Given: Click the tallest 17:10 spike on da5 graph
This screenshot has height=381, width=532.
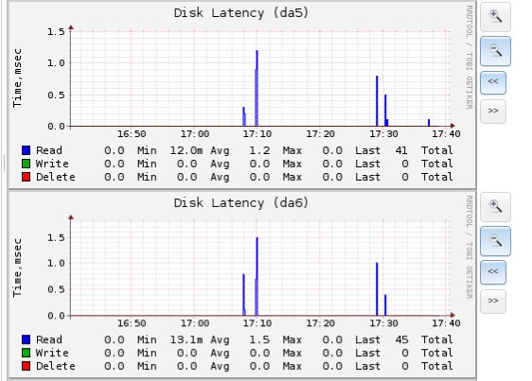Looking at the screenshot, I should (x=257, y=89).
